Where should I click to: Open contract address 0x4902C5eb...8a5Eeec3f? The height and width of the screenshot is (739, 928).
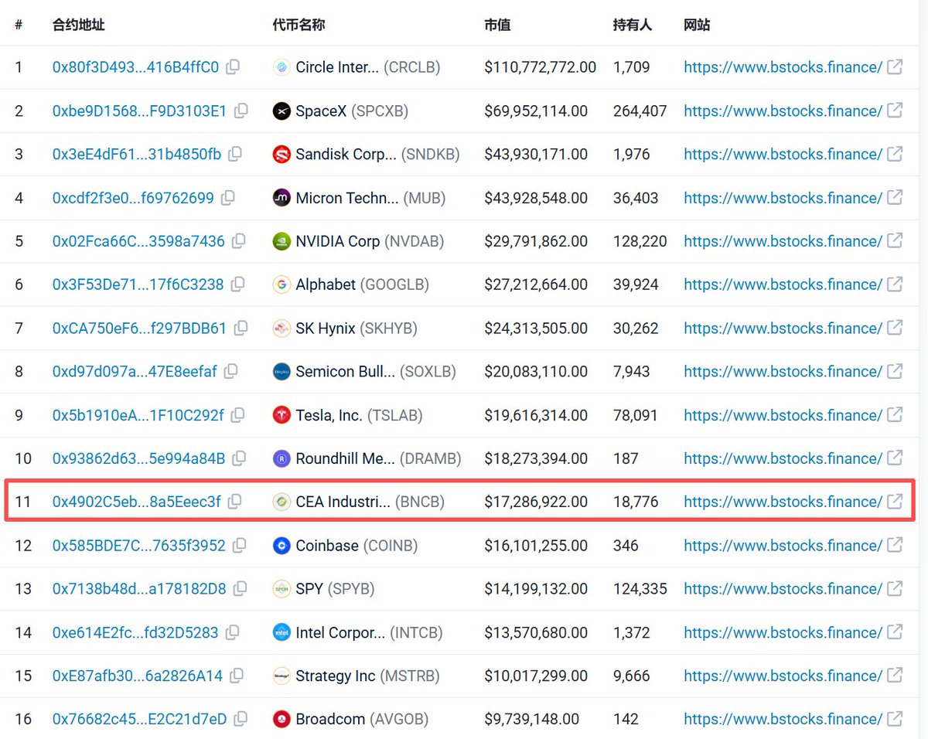(136, 502)
